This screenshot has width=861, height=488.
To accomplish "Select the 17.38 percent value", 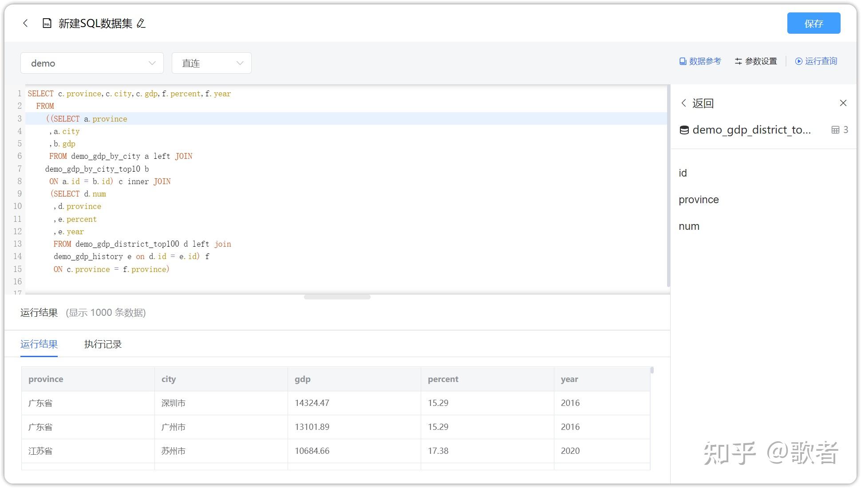I will click(x=487, y=451).
